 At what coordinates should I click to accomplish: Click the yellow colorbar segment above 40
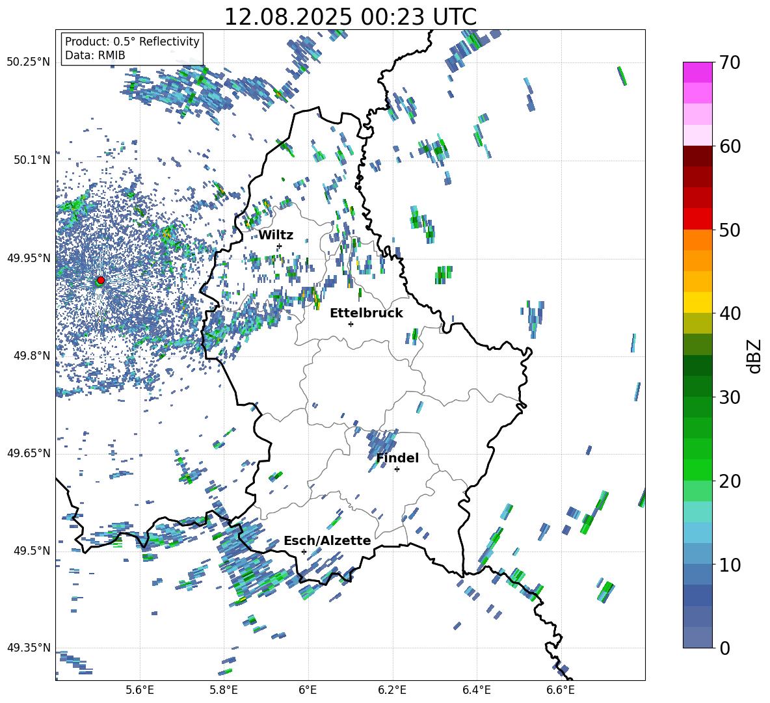(697, 302)
